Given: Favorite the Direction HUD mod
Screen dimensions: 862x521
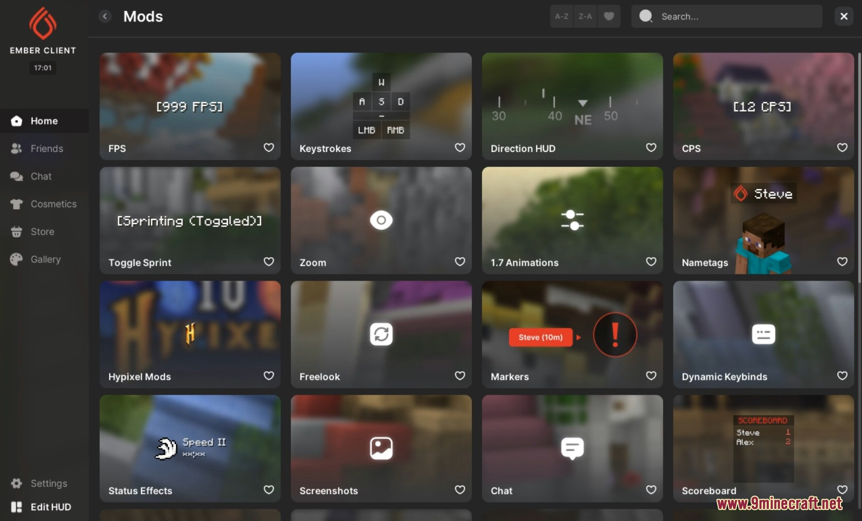Looking at the screenshot, I should click(651, 148).
